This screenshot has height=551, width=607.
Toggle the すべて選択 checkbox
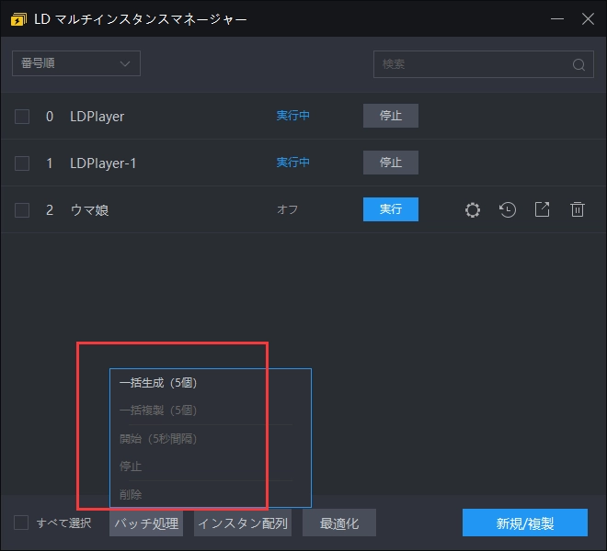[21, 523]
